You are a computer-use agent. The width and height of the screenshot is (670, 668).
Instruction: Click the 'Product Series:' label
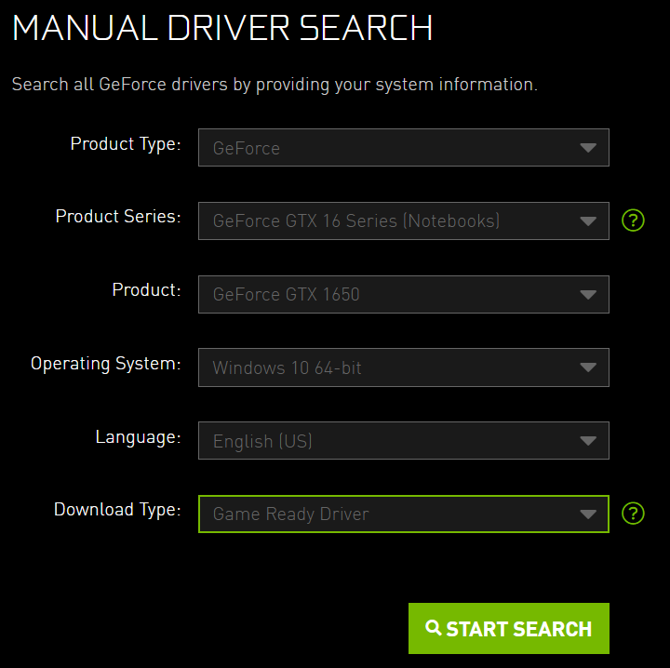[x=118, y=216]
